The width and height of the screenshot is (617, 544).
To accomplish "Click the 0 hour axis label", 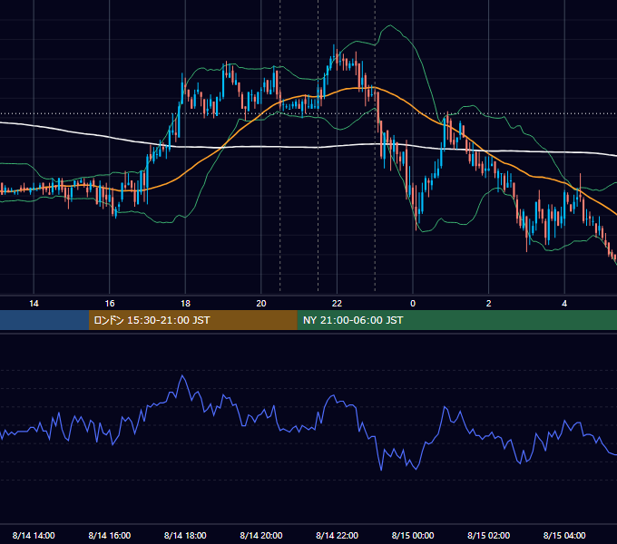I will pos(413,304).
